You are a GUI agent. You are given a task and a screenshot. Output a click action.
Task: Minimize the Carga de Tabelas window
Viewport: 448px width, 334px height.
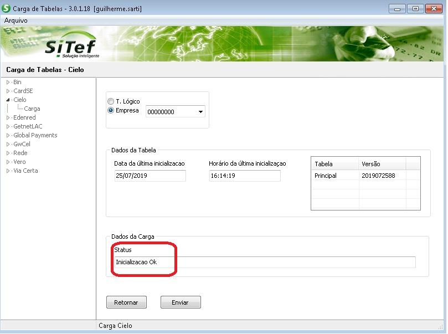coord(397,8)
